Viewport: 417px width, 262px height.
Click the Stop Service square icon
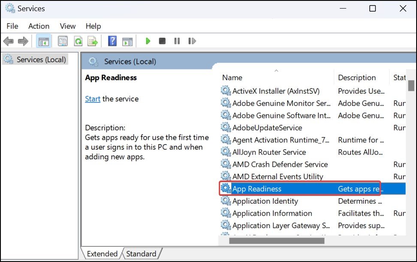[x=162, y=41]
